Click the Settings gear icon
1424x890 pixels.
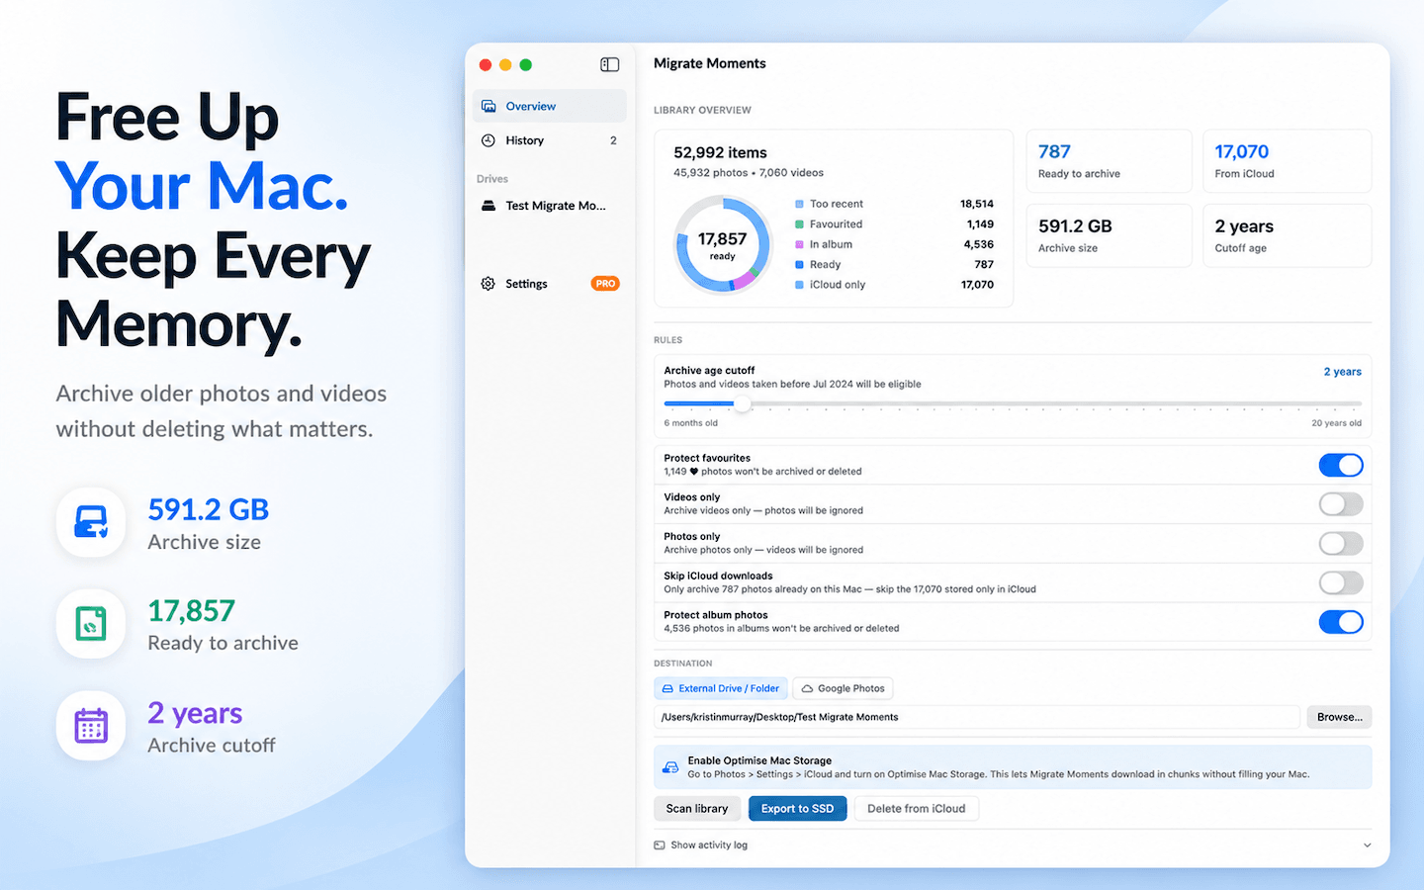coord(489,284)
